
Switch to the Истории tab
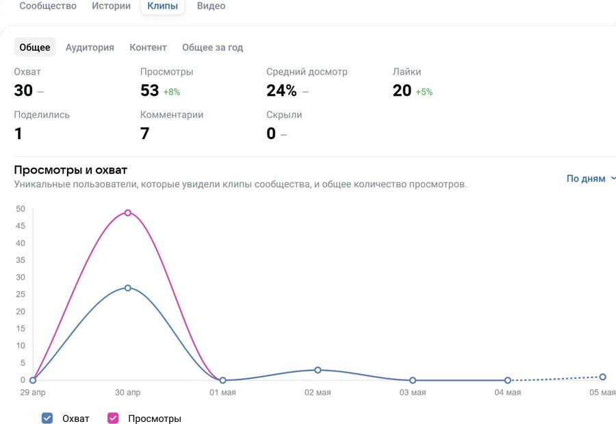[x=111, y=6]
